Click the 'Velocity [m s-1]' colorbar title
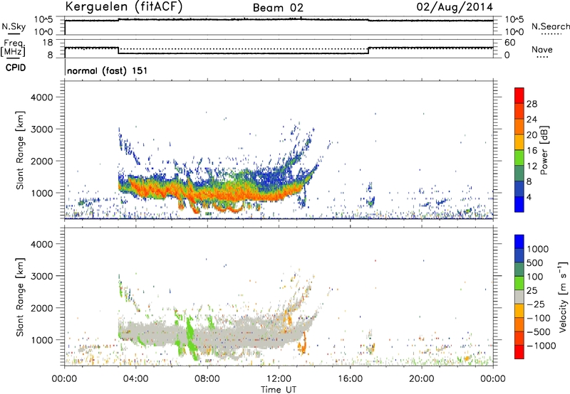The image size is (570, 394). (563, 297)
